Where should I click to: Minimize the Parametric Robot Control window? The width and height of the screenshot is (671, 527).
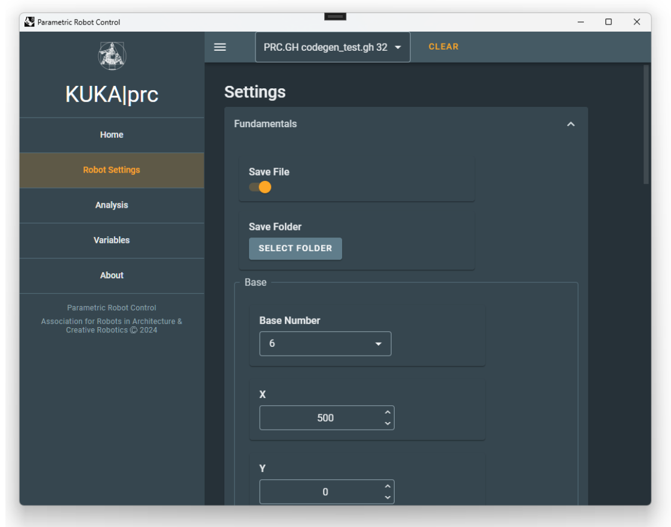pos(581,22)
